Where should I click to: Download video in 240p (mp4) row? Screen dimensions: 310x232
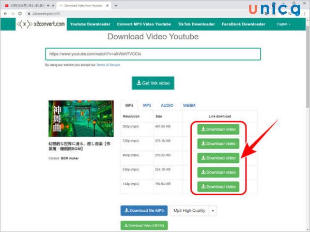[x=218, y=172]
